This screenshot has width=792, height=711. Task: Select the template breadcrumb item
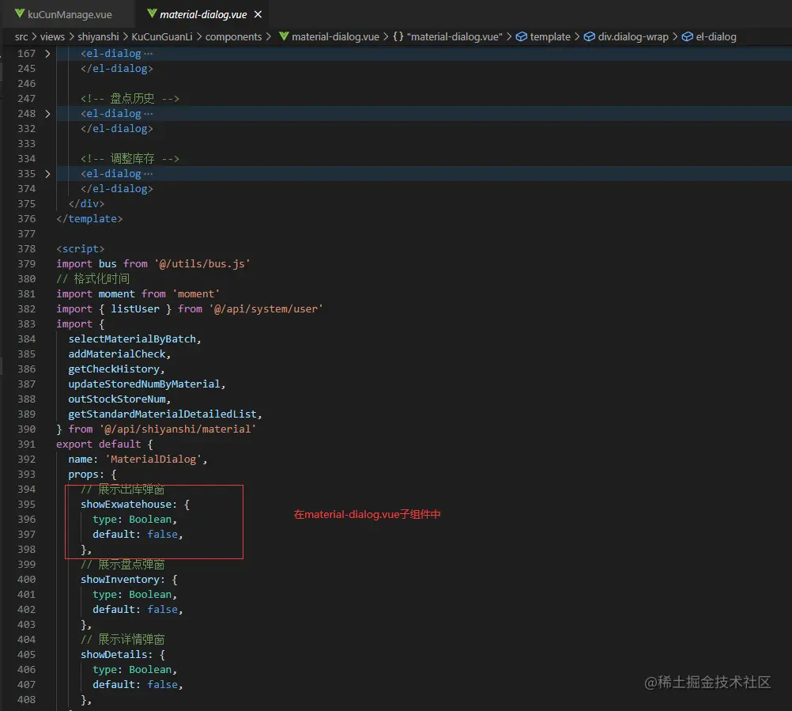[x=550, y=37]
